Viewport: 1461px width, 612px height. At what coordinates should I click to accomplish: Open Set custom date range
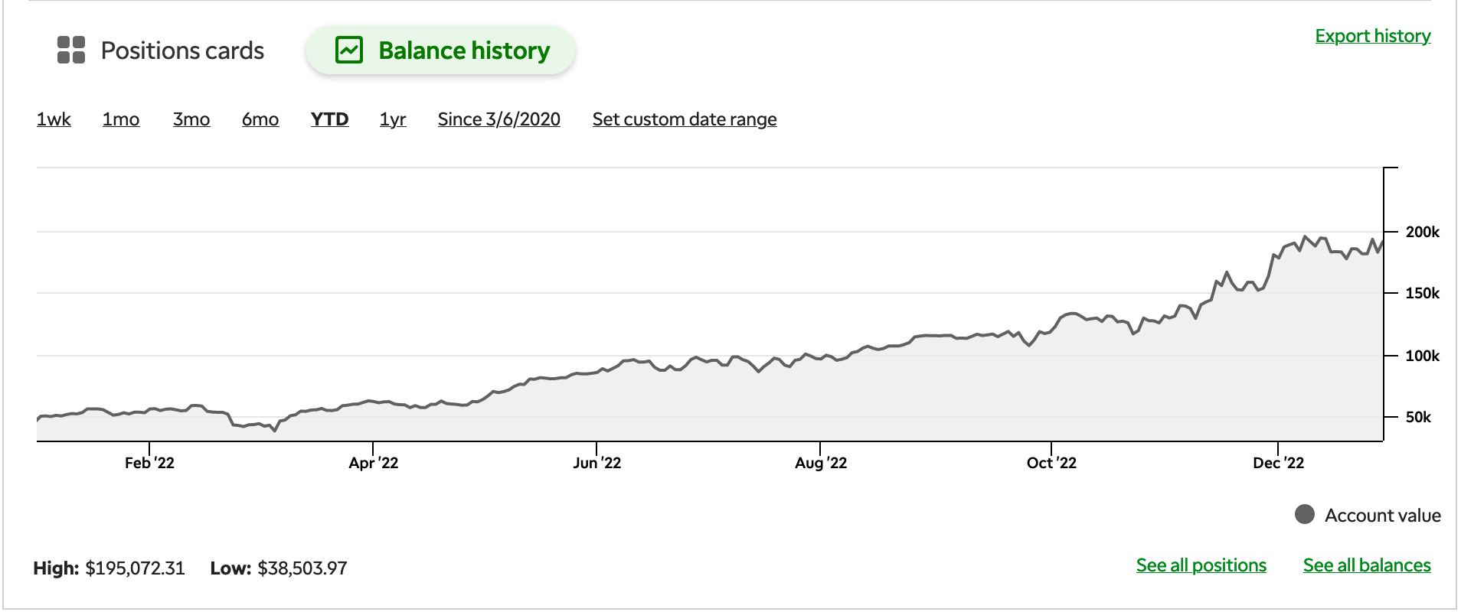(x=685, y=119)
